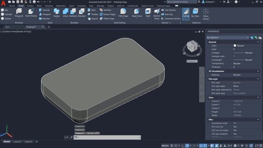Screen dimensions: 263x148
Task: Collapse the View properties section
Action: click(x=258, y=97)
